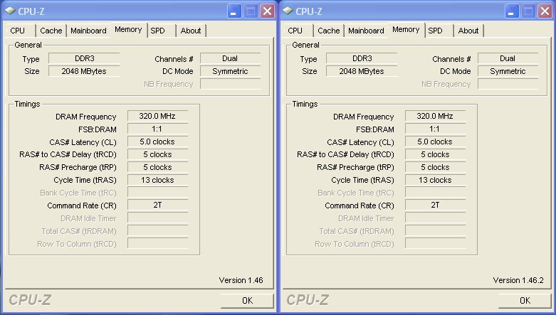
Task: Click the right window's CPU-Z title bar icon
Action: coord(288,11)
